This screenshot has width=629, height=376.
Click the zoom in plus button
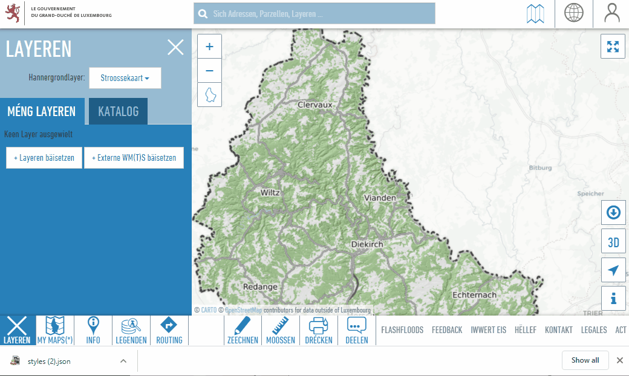pyautogui.click(x=210, y=47)
